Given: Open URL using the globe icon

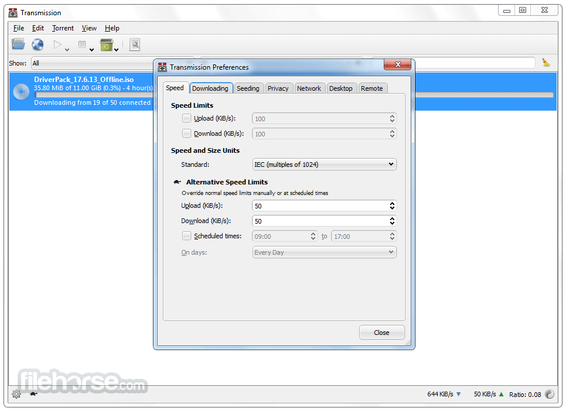Looking at the screenshot, I should (37, 44).
